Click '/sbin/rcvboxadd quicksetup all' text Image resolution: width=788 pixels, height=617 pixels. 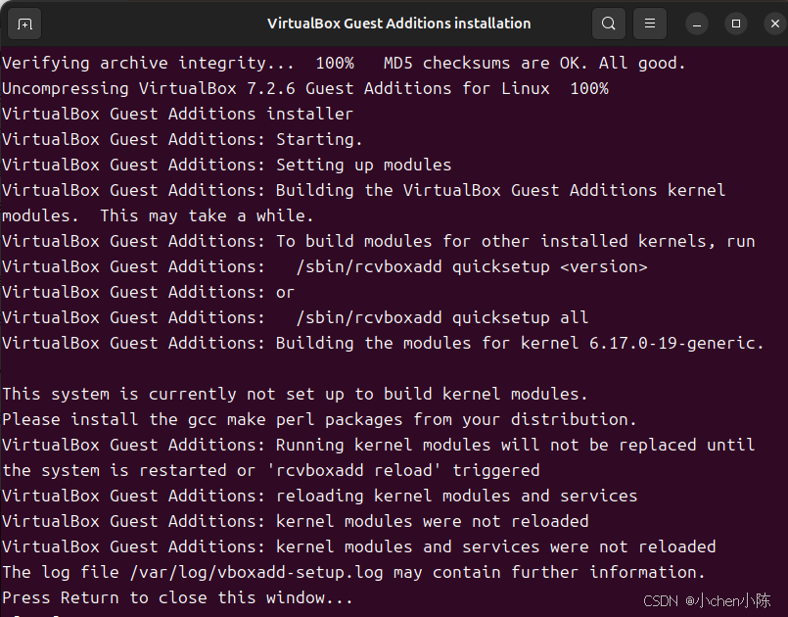tap(441, 318)
